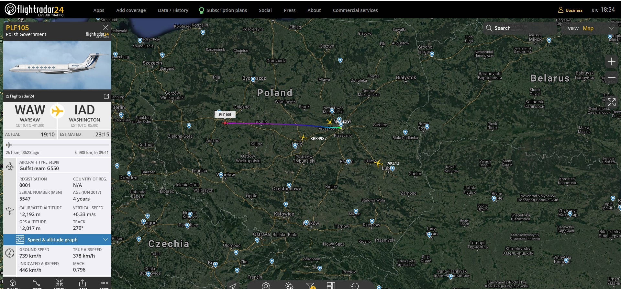Viewport: 621px width, 289px height.
Task: Click the Mach value 0.796
Action: pyautogui.click(x=79, y=270)
